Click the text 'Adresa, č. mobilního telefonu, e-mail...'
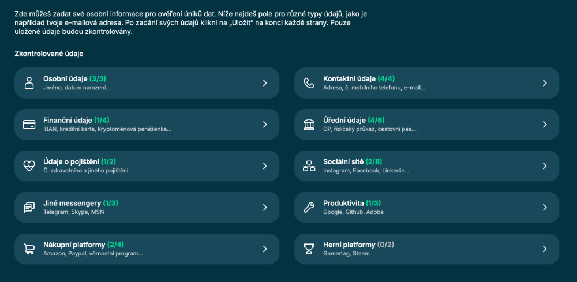Screen dimensions: 577x282 [x=374, y=88]
